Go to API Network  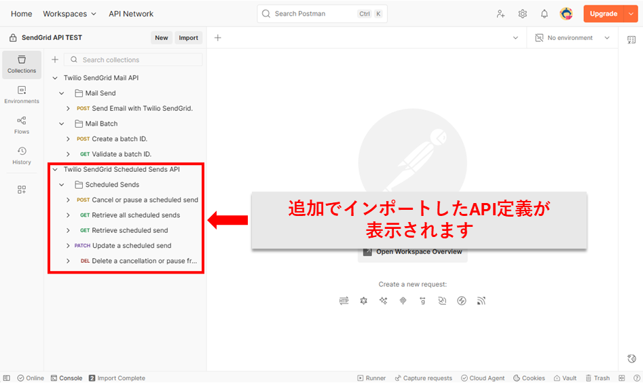(131, 14)
